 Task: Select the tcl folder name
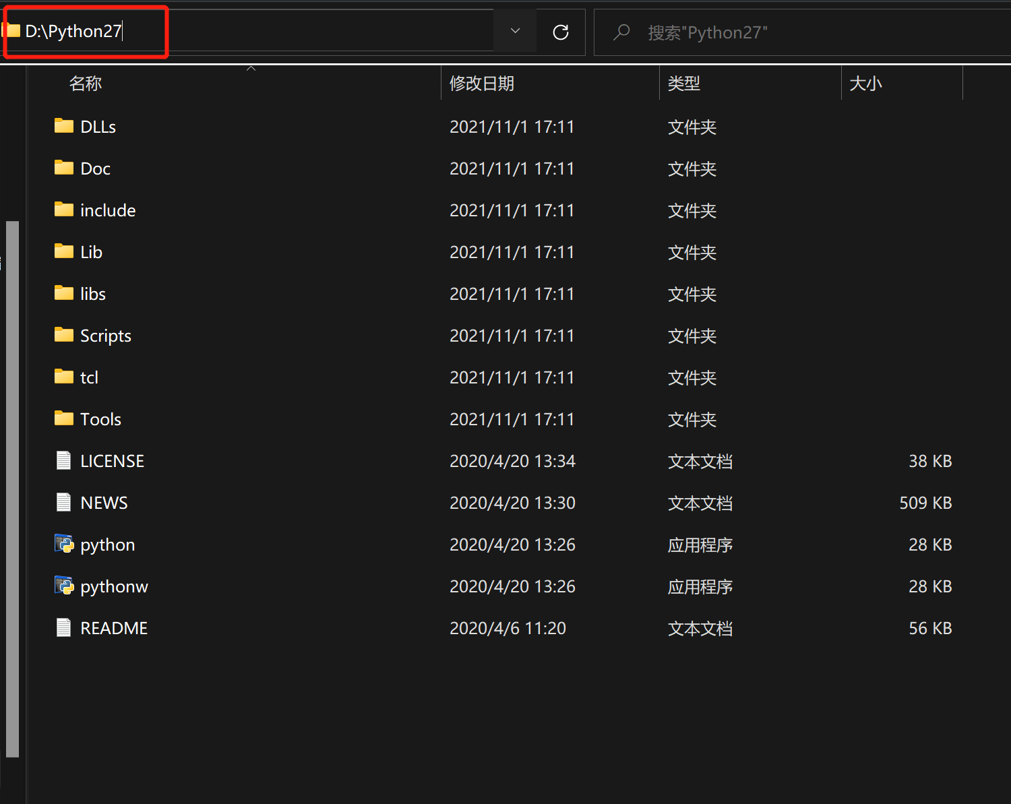pos(90,377)
